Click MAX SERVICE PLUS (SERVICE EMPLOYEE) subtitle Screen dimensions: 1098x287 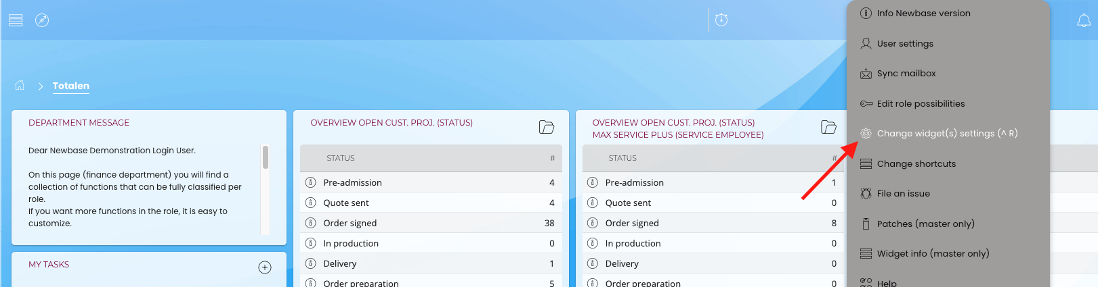[678, 134]
